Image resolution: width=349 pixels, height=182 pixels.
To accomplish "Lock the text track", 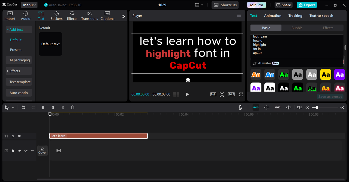I will point(13,136).
